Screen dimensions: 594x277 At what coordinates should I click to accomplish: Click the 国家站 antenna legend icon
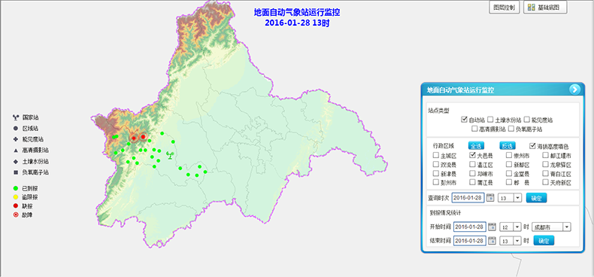16,117
